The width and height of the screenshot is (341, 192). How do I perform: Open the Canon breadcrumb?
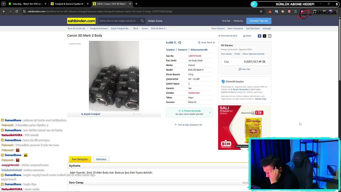(145, 29)
